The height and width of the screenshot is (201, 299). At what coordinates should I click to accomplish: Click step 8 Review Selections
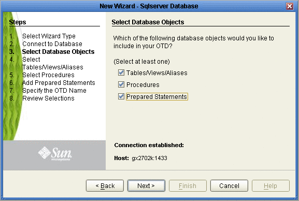coord(48,98)
